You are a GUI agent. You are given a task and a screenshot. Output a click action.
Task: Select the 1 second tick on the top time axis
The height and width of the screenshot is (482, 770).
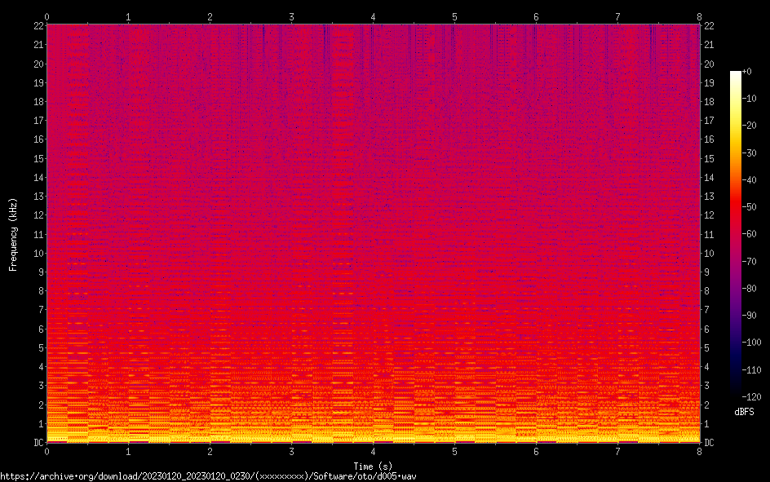tap(128, 15)
